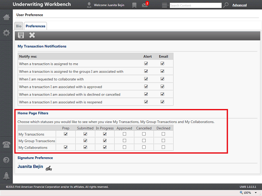Toggle Email for requested to collaborate

(162, 79)
